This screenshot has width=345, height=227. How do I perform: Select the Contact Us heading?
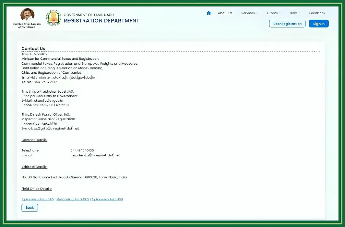point(33,48)
